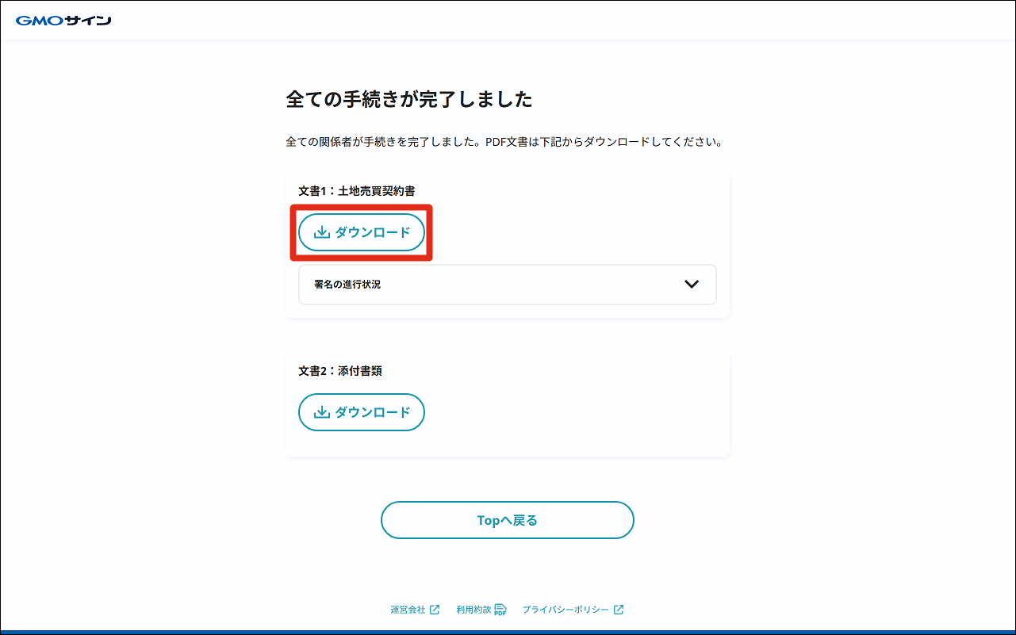The image size is (1016, 635).
Task: Click the PDF download instruction paragraph
Action: point(504,143)
